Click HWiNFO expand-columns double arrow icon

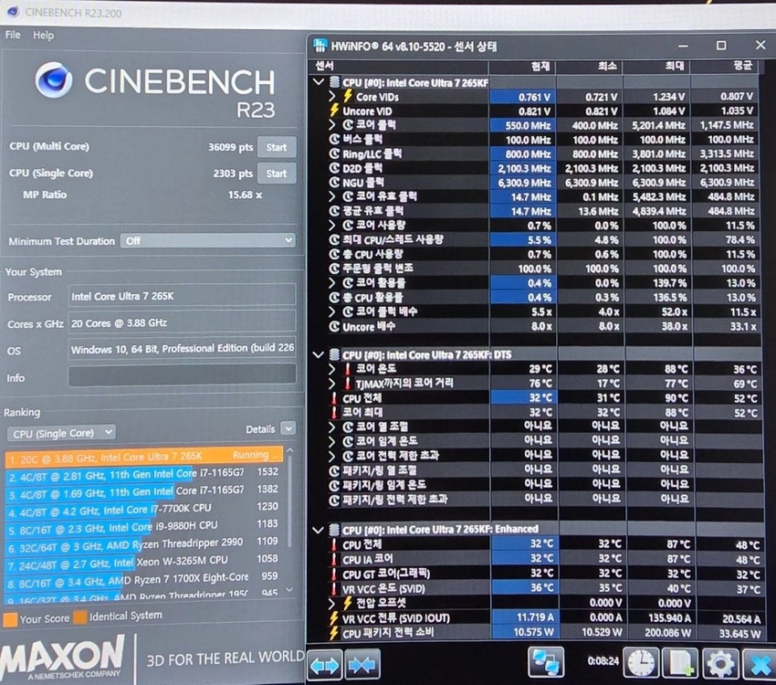pyautogui.click(x=325, y=664)
